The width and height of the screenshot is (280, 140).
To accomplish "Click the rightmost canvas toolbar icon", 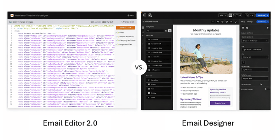I will point(236,22).
